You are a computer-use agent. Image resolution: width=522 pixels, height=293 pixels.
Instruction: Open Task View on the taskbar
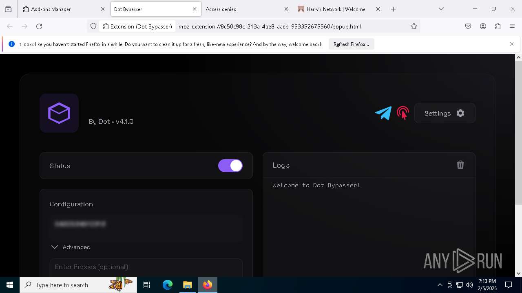(147, 285)
